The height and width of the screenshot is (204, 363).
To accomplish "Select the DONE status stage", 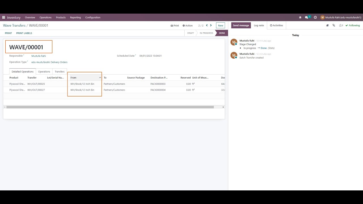I will pos(222,33).
